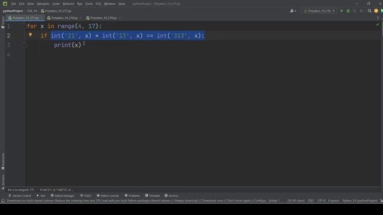Change the 4 spaces indent setting
The image size is (383, 215).
(334, 201)
